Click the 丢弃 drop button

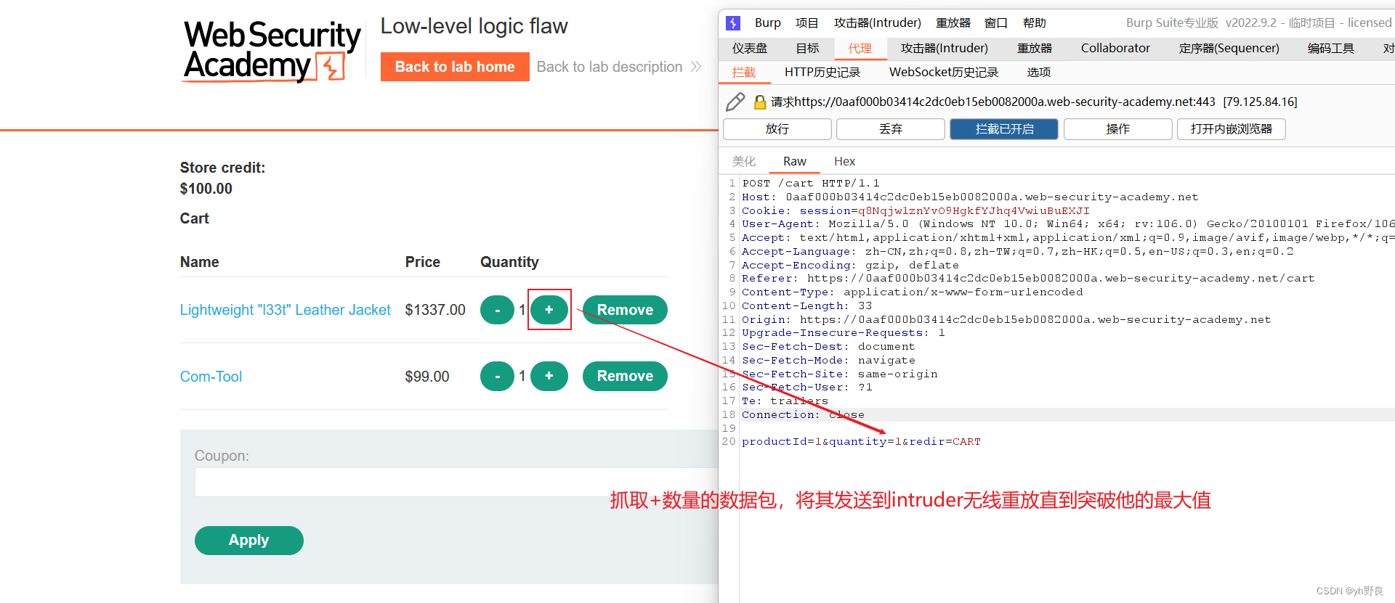tap(891, 129)
